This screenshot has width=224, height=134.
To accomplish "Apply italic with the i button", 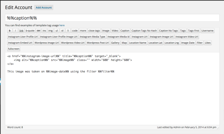I will (15, 30).
